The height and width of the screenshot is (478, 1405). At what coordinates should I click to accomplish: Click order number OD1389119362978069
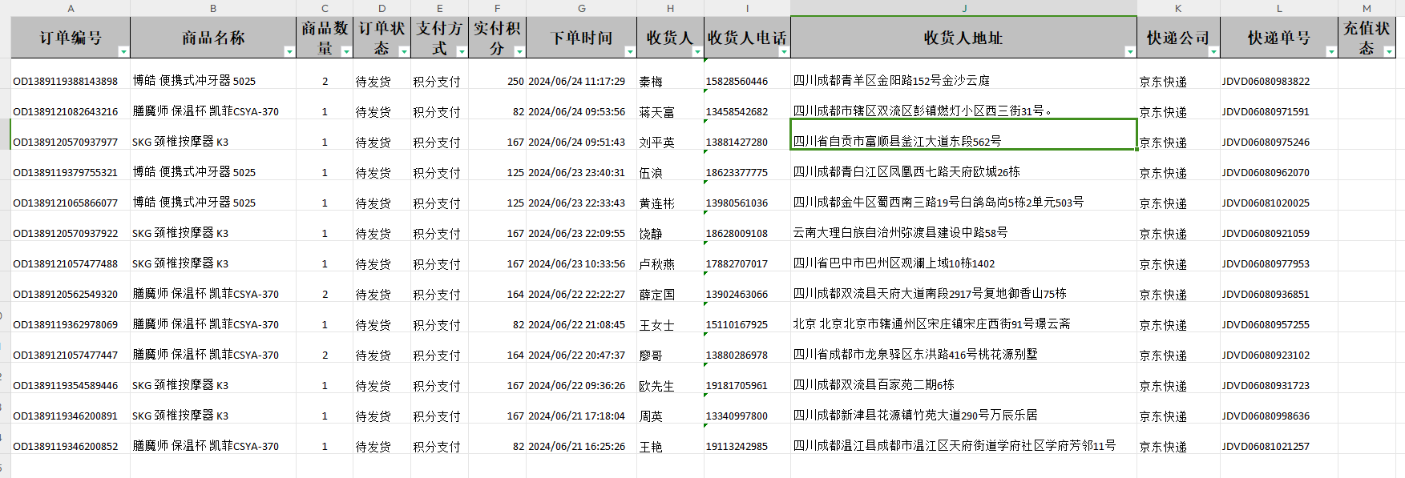pos(66,325)
